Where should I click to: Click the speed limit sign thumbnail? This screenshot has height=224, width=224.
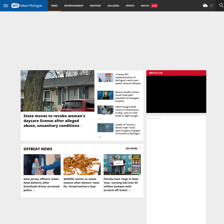[105, 77]
